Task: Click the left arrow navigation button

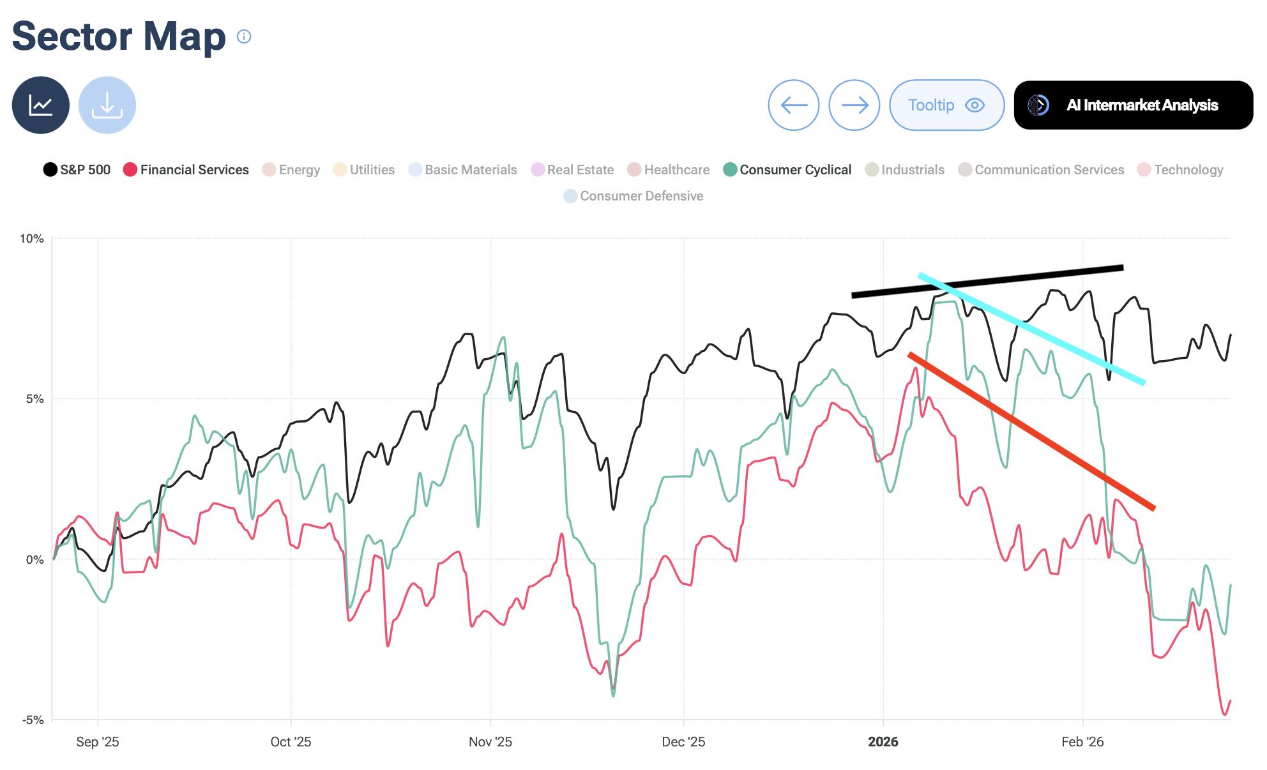Action: point(793,105)
